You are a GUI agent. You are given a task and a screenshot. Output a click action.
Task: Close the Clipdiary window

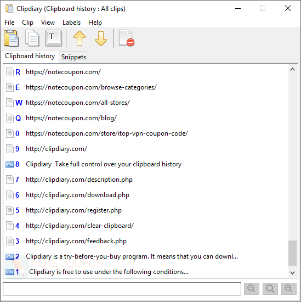(x=288, y=8)
